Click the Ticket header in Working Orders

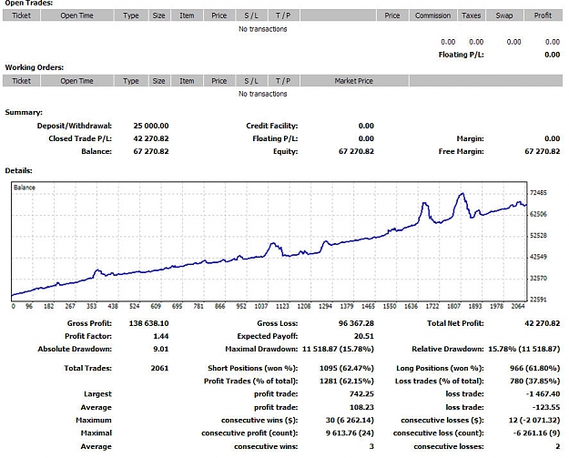22,81
